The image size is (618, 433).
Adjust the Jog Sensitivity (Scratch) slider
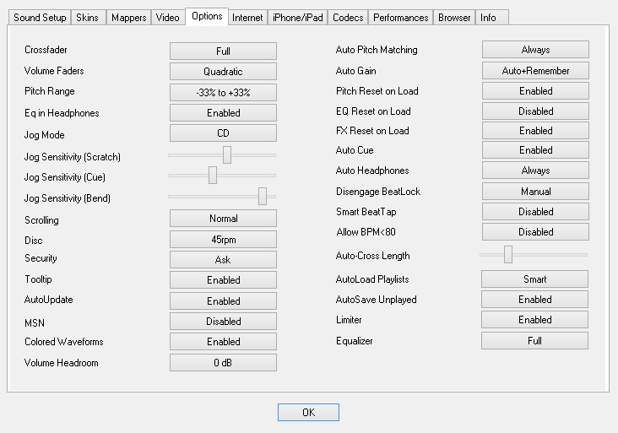point(227,155)
